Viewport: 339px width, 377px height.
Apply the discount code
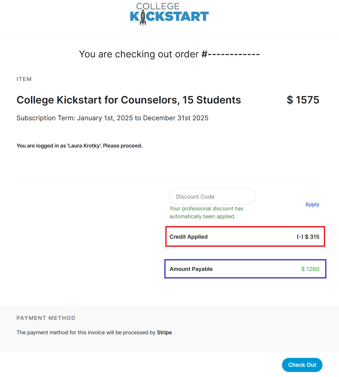(x=312, y=204)
